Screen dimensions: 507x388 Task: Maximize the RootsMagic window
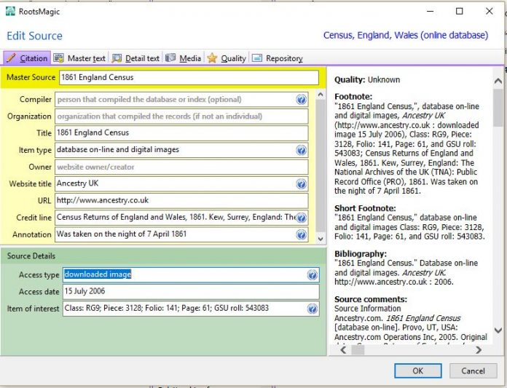click(459, 12)
